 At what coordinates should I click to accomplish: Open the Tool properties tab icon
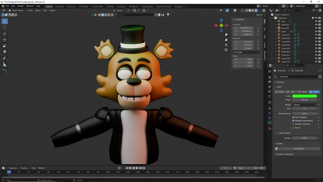(x=270, y=71)
